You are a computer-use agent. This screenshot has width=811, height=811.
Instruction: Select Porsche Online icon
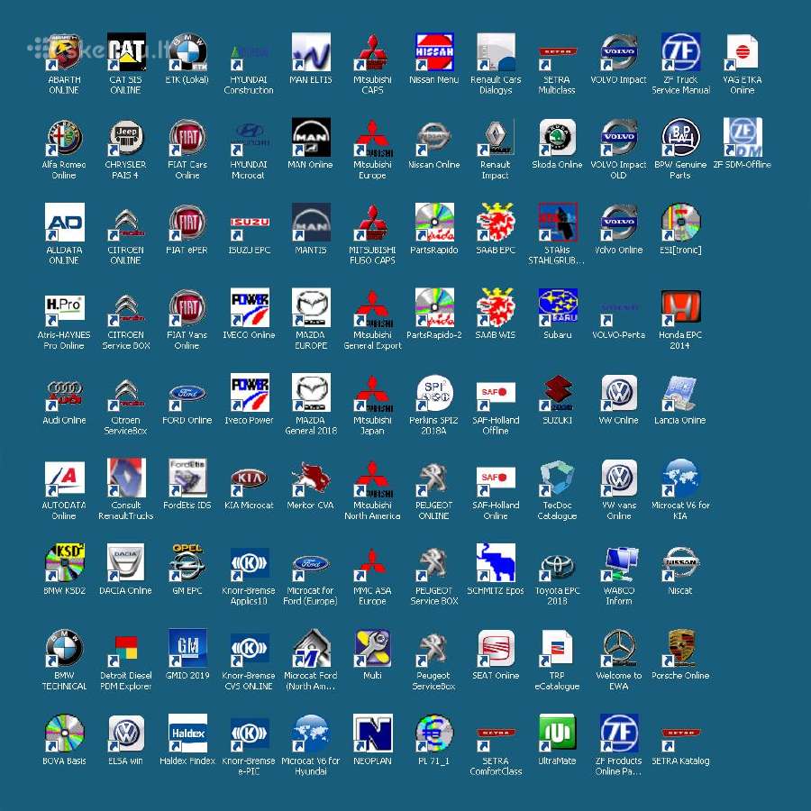(680, 648)
